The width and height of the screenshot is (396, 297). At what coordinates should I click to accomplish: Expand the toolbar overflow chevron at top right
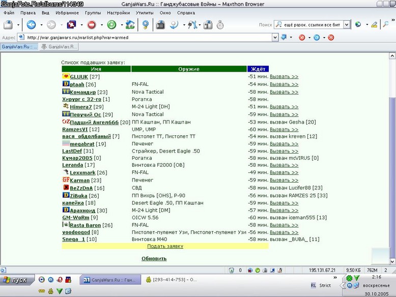coord(393,20)
